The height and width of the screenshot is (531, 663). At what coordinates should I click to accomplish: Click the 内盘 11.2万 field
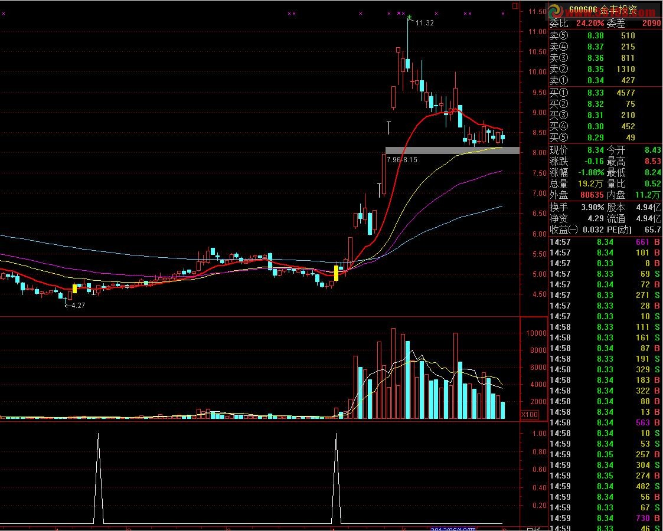tap(634, 195)
